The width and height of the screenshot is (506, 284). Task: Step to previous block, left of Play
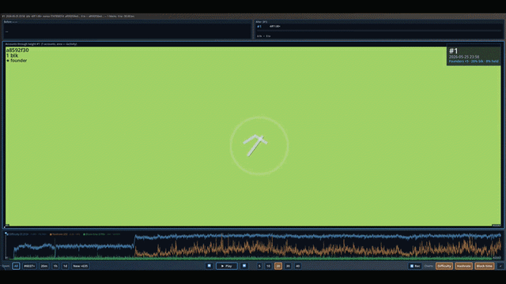coord(209,266)
